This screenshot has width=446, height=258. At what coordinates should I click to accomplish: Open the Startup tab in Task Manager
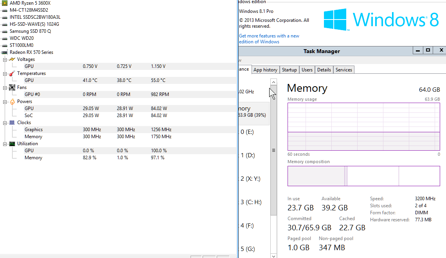point(289,70)
